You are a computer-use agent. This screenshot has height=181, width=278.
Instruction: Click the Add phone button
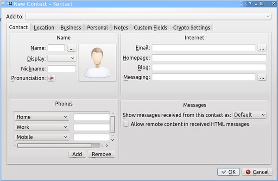pyautogui.click(x=77, y=154)
